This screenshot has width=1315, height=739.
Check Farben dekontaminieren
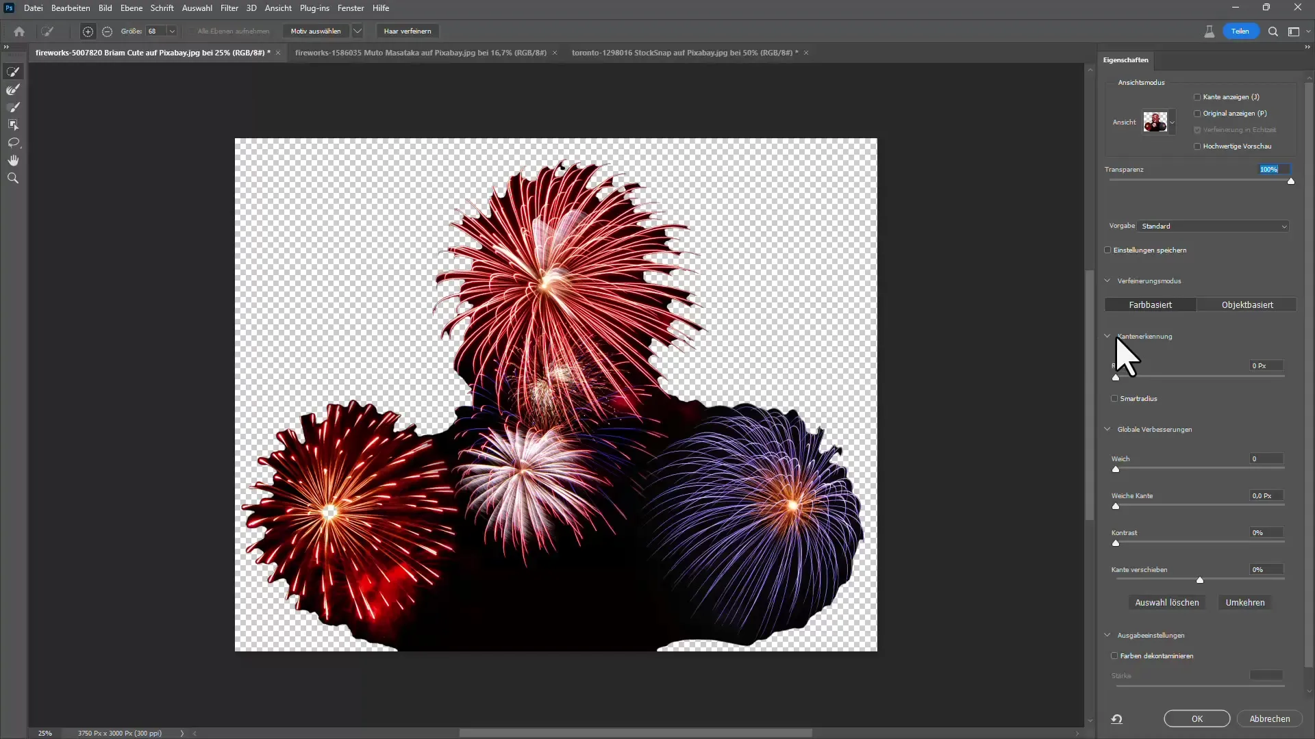click(1114, 656)
